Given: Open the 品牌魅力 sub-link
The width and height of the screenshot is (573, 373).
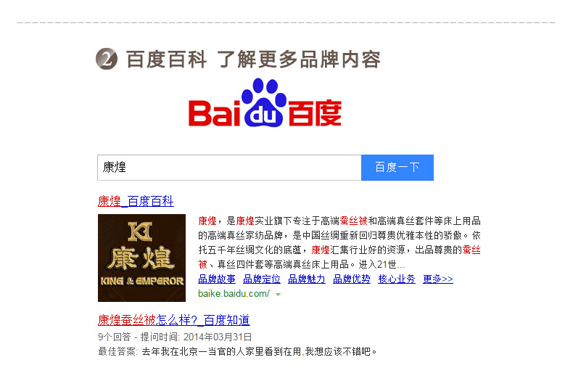Looking at the screenshot, I should [307, 279].
